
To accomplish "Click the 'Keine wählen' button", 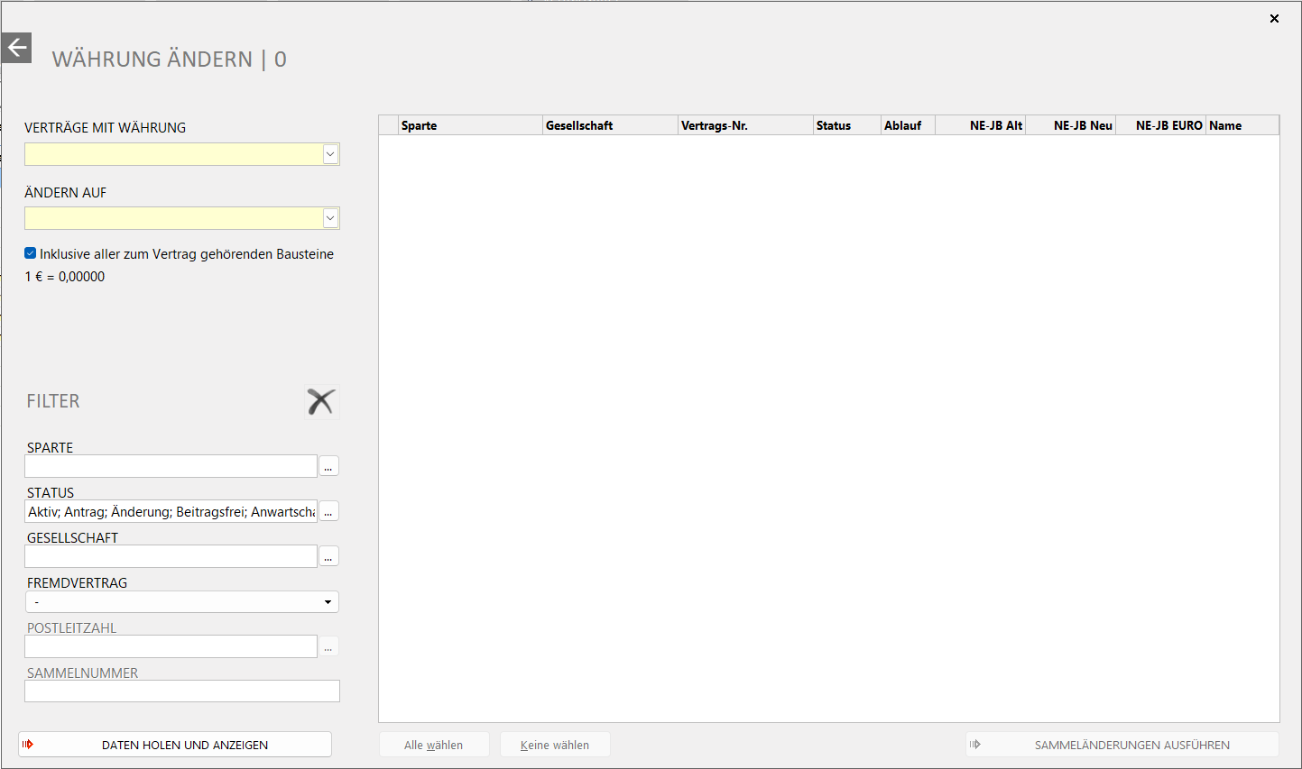I will 555,745.
